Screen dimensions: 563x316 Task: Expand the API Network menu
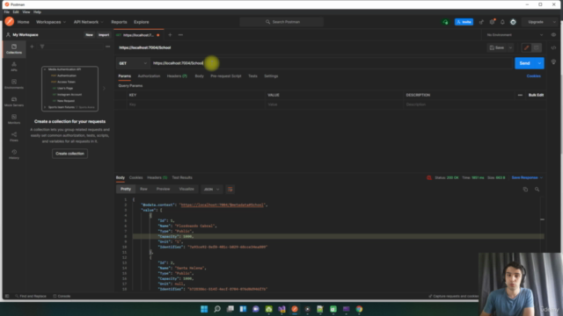click(x=88, y=22)
